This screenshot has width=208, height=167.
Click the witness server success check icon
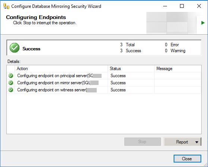11,90
